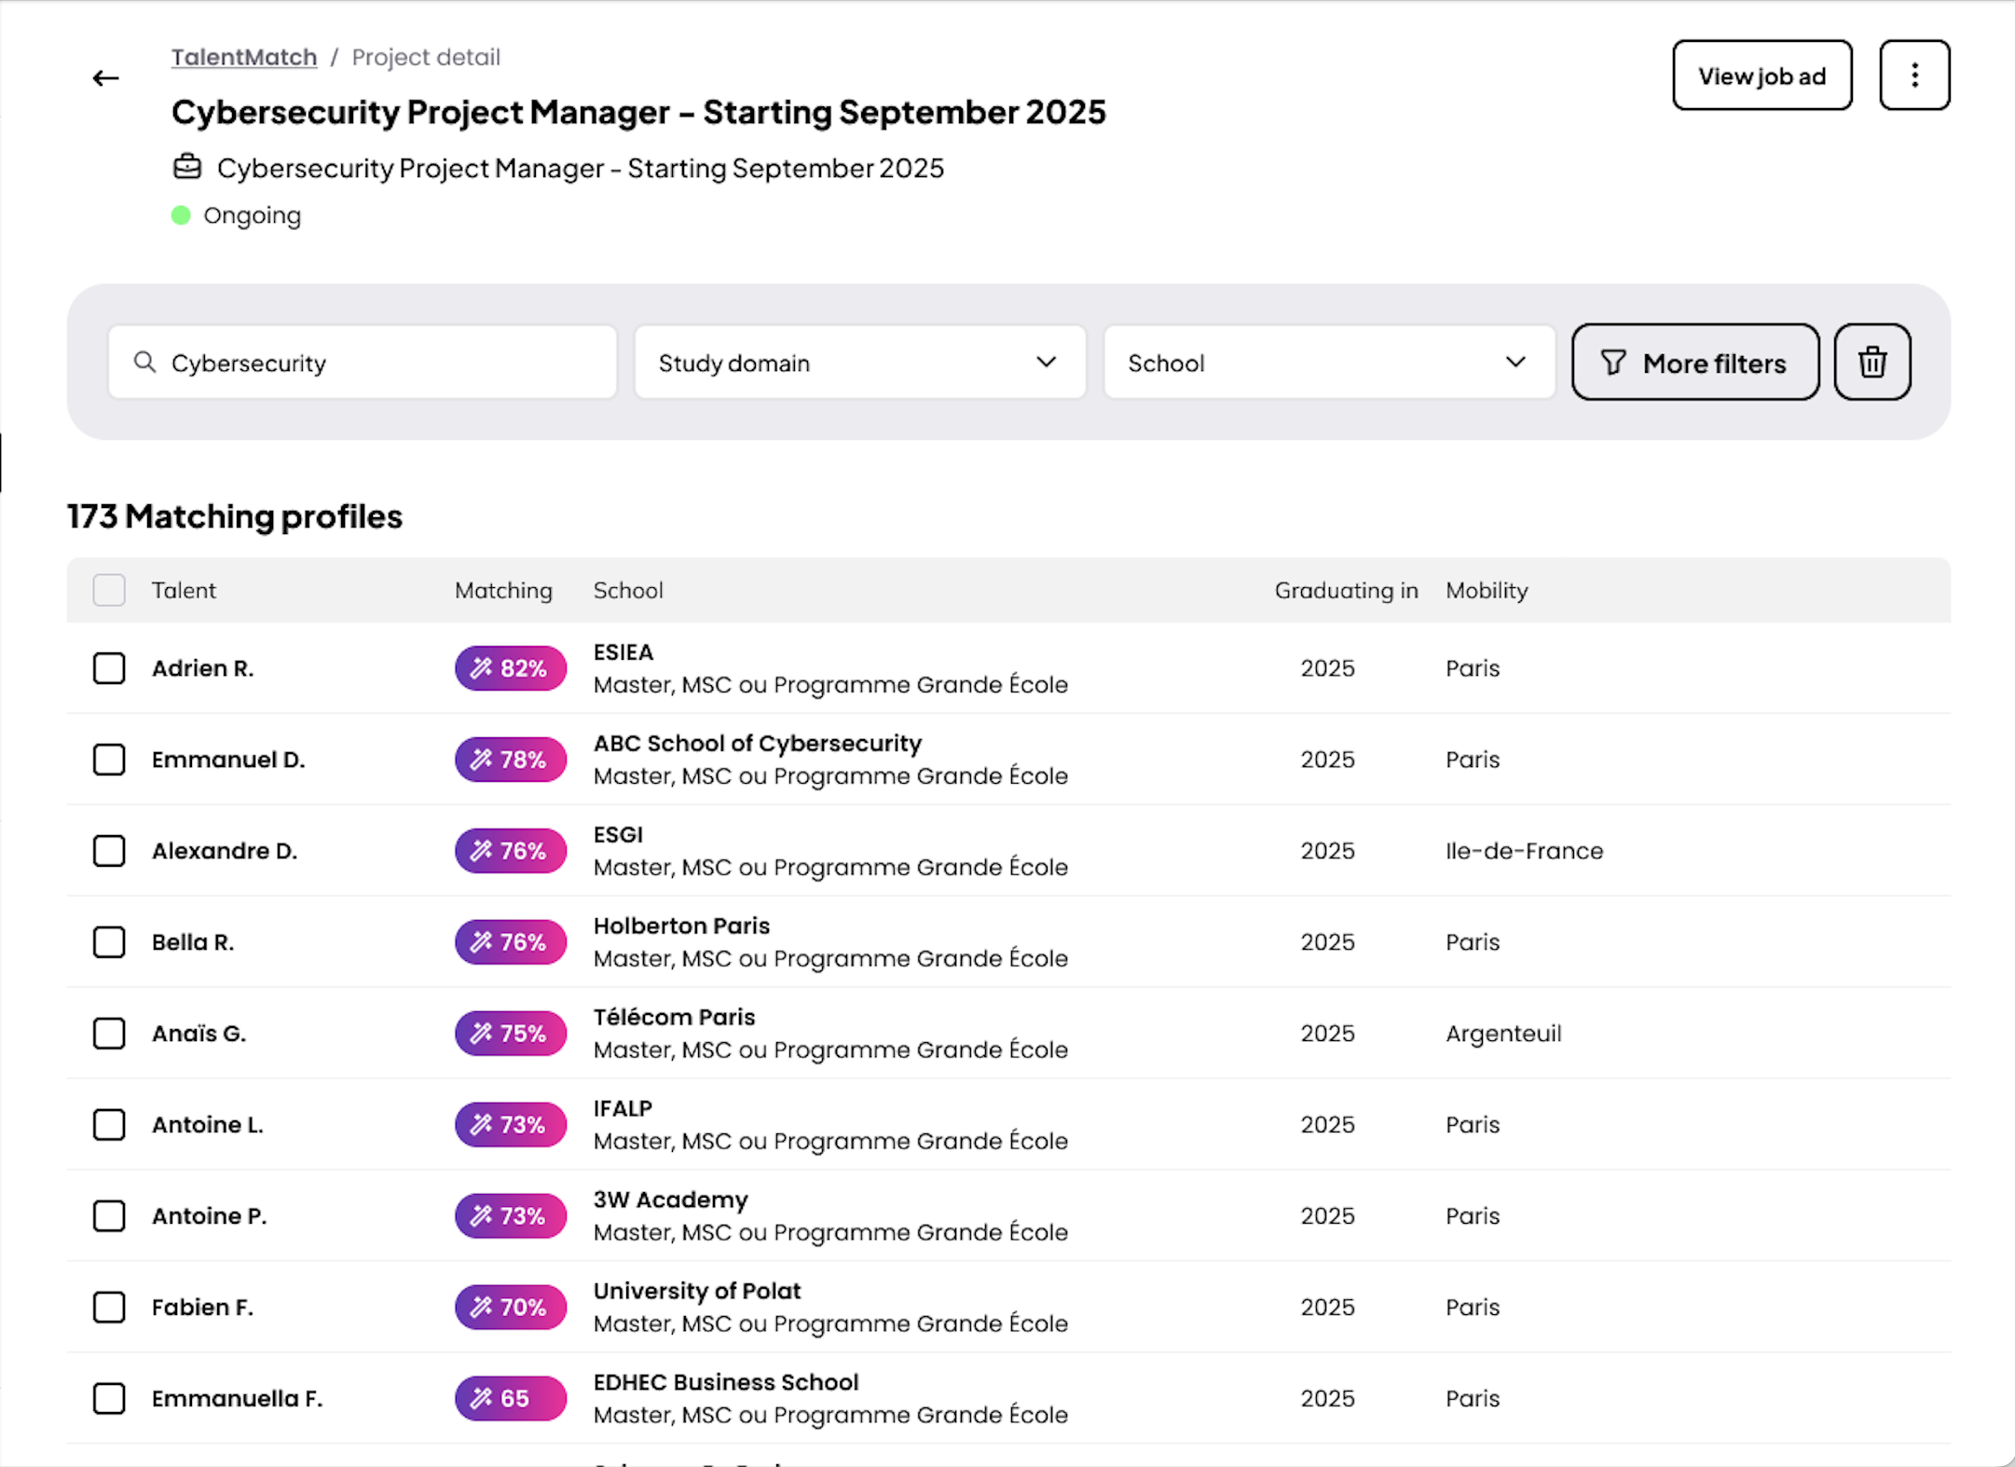
Task: Click the trash icon to clear filters
Action: (x=1871, y=363)
